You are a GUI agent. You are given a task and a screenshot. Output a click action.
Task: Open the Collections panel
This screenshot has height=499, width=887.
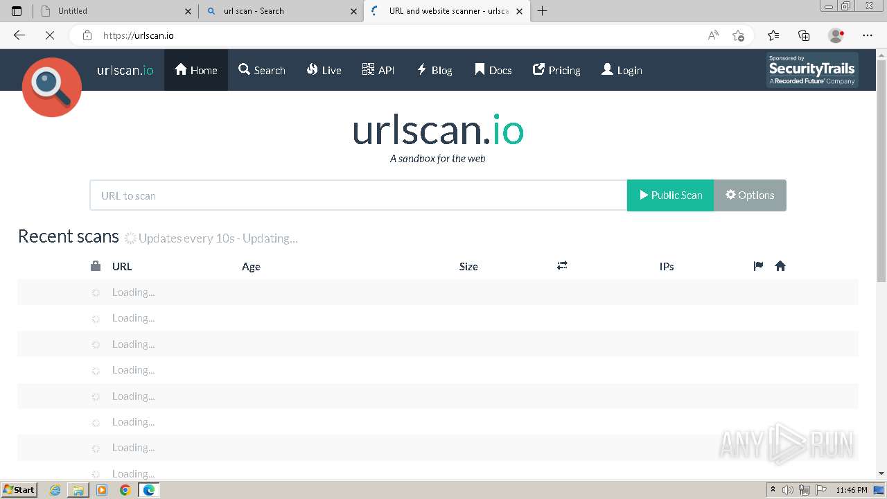[x=804, y=35]
